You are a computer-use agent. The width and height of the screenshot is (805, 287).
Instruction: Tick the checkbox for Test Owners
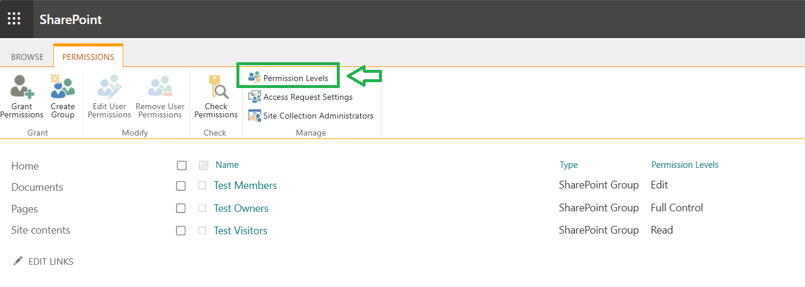(x=181, y=208)
